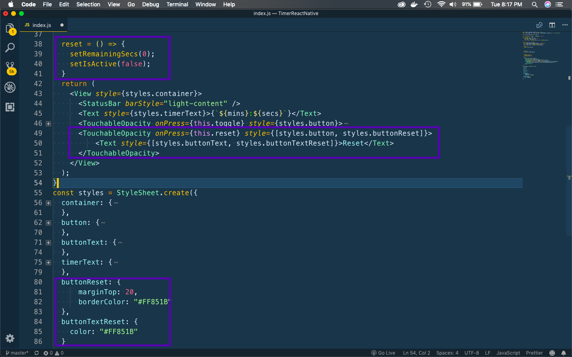The width and height of the screenshot is (572, 357).
Task: Open Spotlight search in menu bar
Action: 535,4
